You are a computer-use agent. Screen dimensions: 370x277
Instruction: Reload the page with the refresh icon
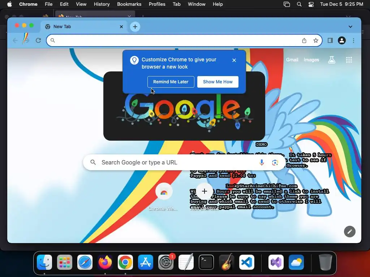(x=38, y=40)
